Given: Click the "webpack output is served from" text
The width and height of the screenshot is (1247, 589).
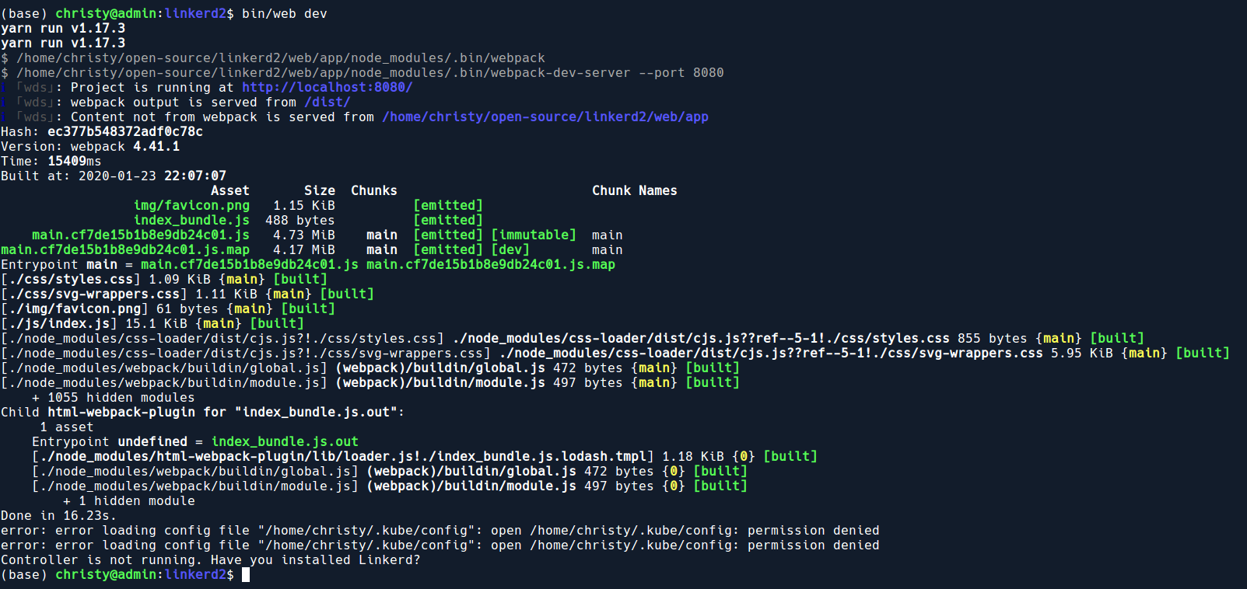Looking at the screenshot, I should tap(184, 102).
